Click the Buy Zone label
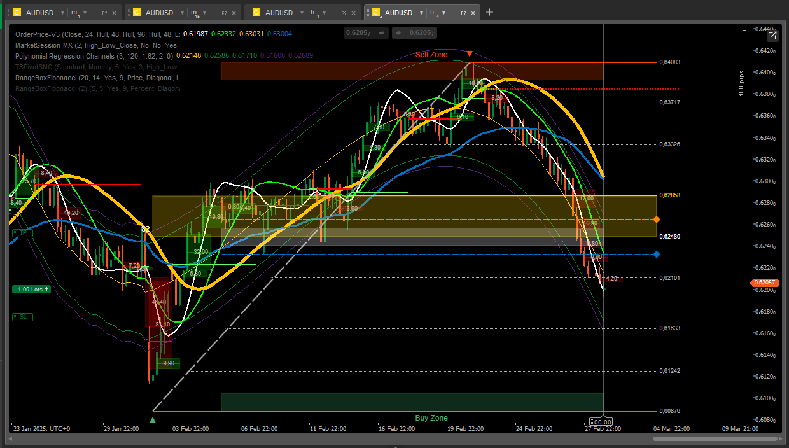 click(431, 418)
